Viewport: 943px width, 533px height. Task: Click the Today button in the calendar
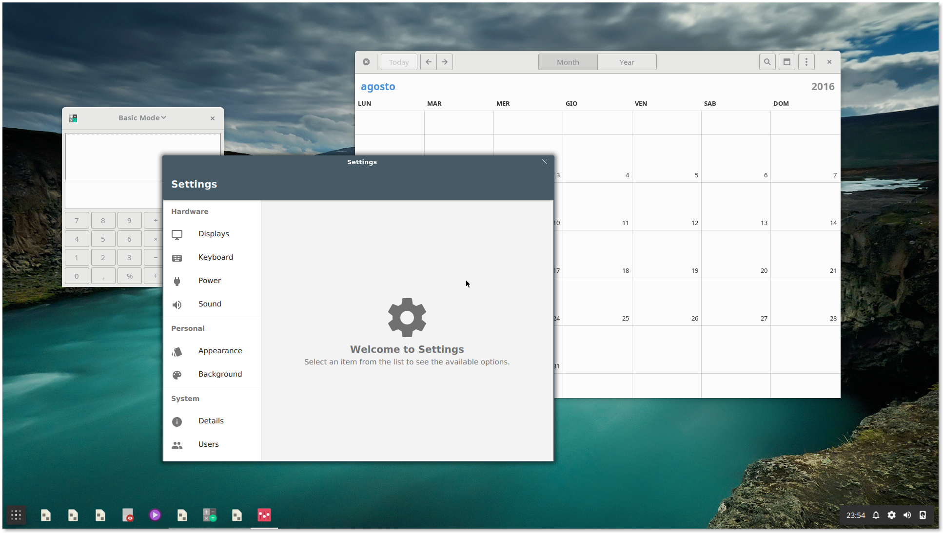coord(398,62)
